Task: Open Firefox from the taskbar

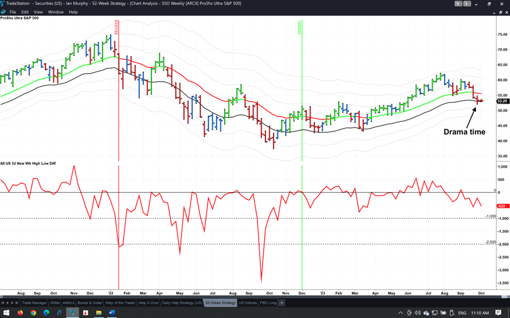Action: (x=20, y=313)
